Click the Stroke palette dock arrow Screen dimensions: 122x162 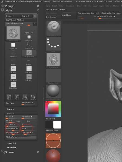tap(38, 152)
